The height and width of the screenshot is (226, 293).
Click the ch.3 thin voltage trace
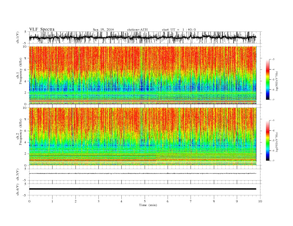click(142, 174)
